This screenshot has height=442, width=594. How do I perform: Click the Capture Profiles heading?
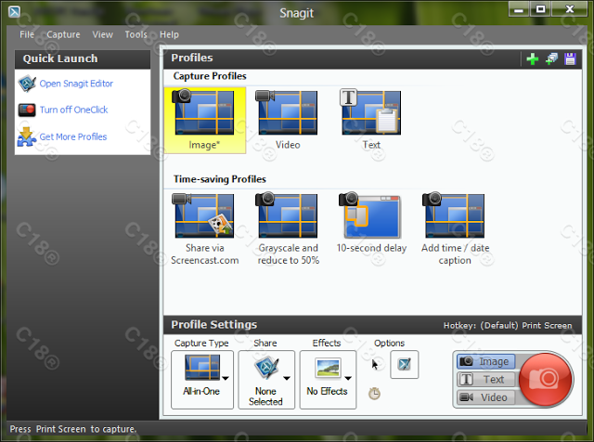[210, 76]
